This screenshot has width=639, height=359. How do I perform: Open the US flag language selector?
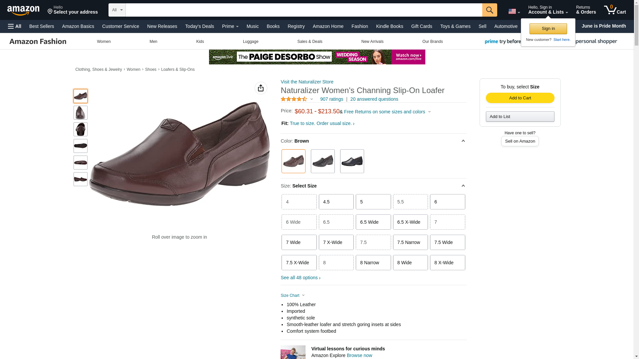click(514, 11)
